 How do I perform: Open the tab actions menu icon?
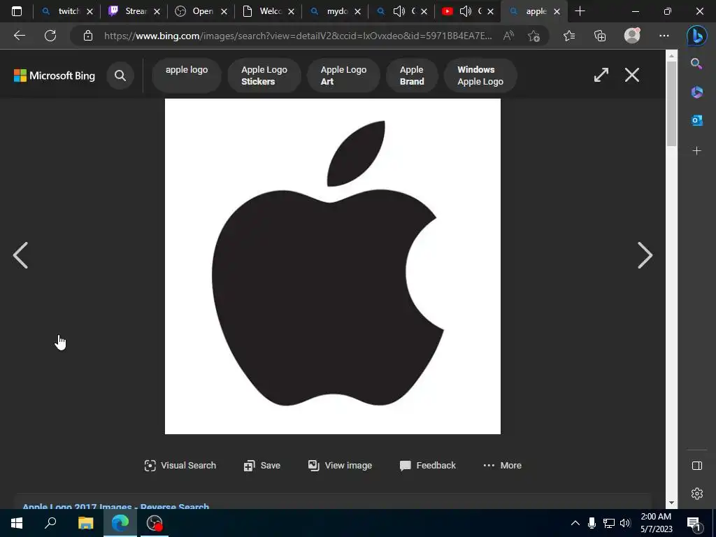[17, 11]
